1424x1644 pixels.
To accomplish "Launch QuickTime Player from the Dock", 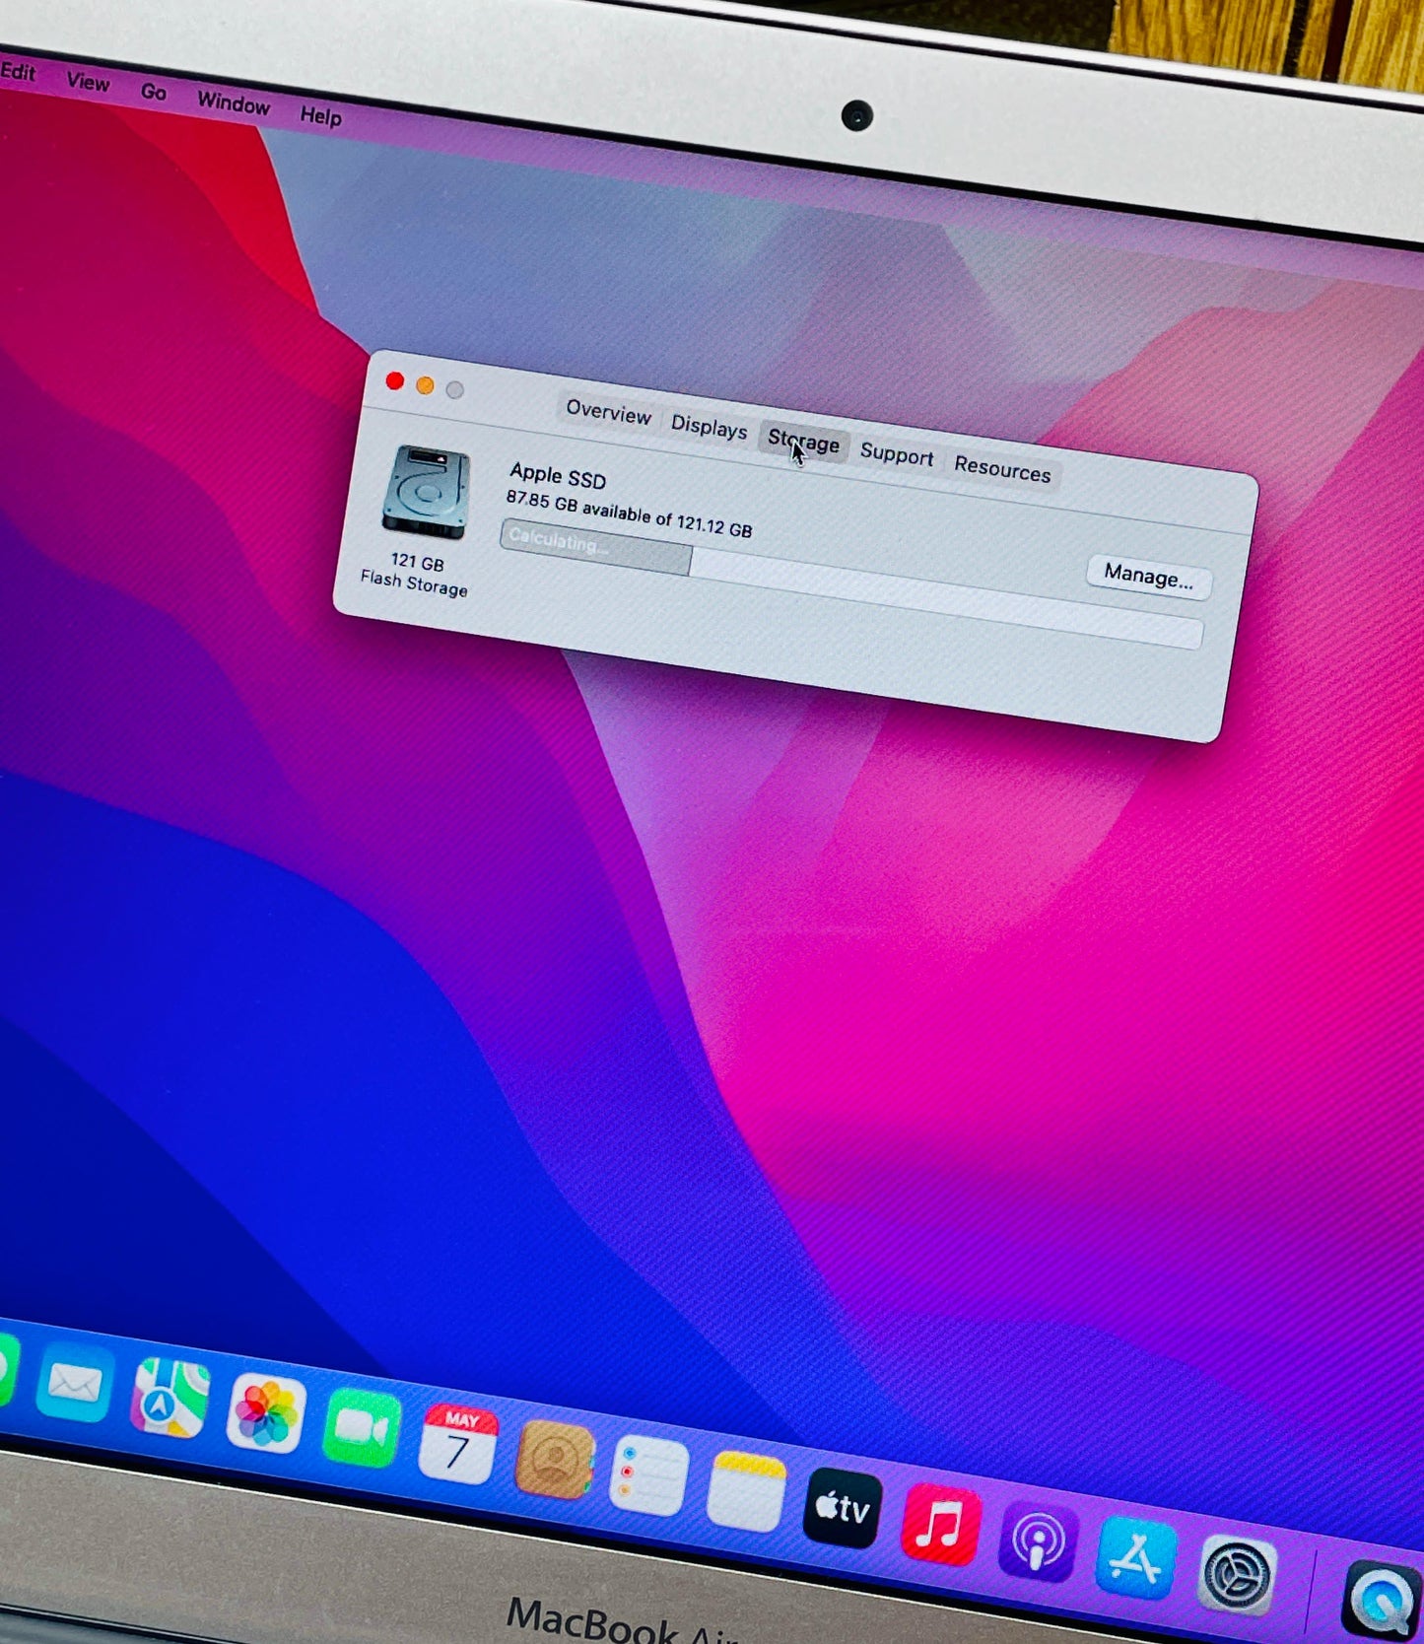I will 1382,1602.
